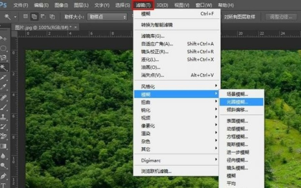Open the 文字(Y) menu
The width and height of the screenshot is (301, 188).
click(x=102, y=5)
